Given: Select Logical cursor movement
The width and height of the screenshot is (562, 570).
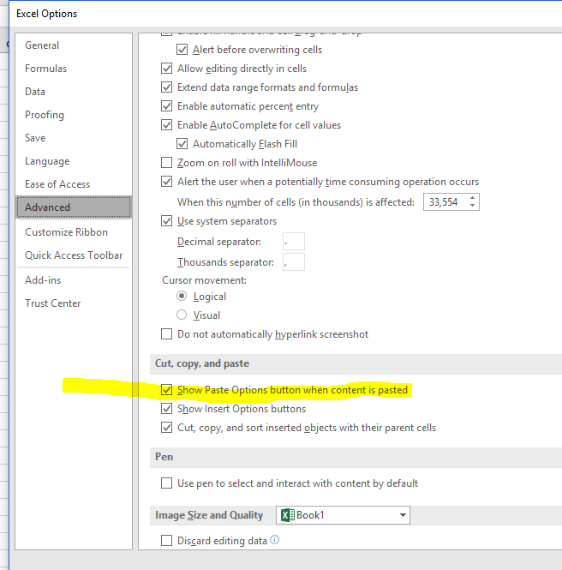Looking at the screenshot, I should (182, 297).
